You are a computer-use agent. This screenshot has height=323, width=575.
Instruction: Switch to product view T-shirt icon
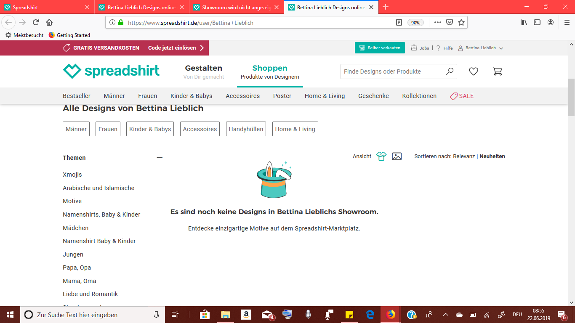381,156
